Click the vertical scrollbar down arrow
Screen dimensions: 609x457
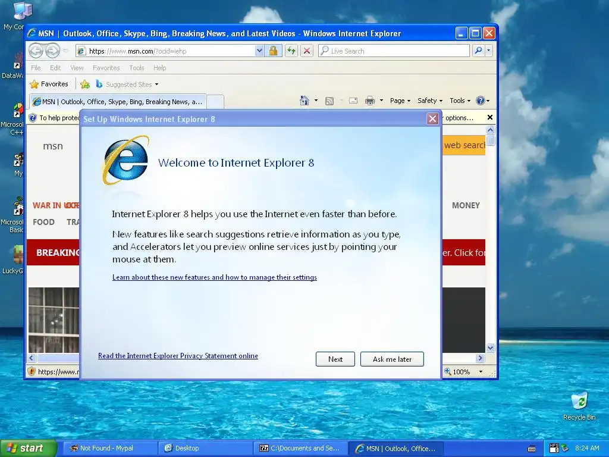[x=490, y=348]
